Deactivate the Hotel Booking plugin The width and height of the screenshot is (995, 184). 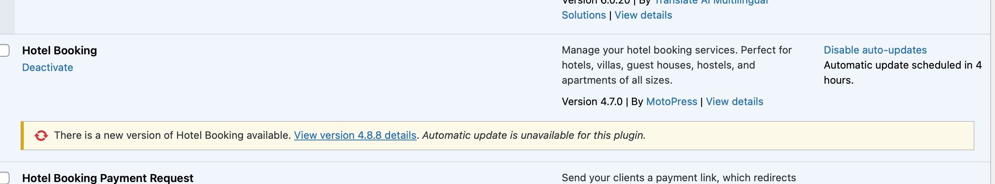pyautogui.click(x=48, y=67)
